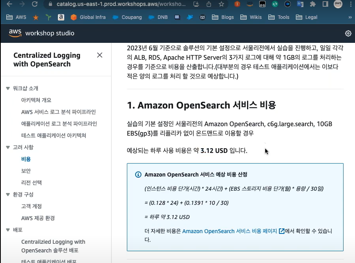Viewport: 355px width, 263px height.
Task: Collapse the 워크샵 소개 section
Action: click(x=8, y=88)
